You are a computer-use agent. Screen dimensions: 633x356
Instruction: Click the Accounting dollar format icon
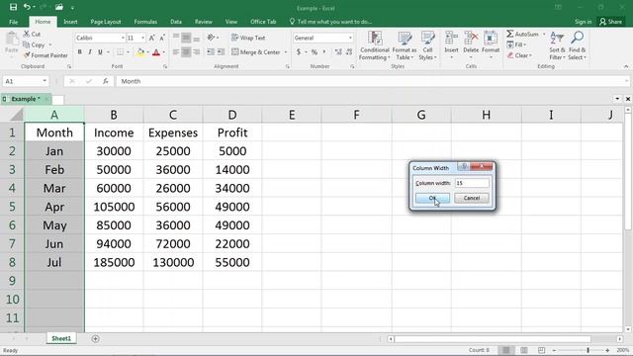click(299, 52)
